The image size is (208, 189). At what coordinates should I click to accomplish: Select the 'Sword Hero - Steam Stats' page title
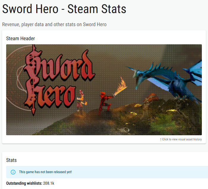pyautogui.click(x=64, y=9)
